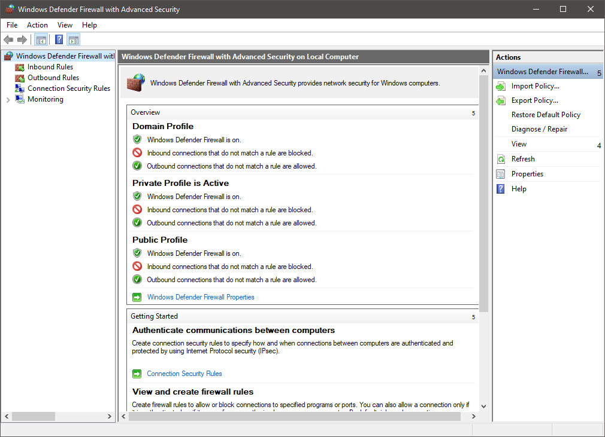Click Diagnose / Repair action
Screen dimensions: 605x437
(539, 129)
